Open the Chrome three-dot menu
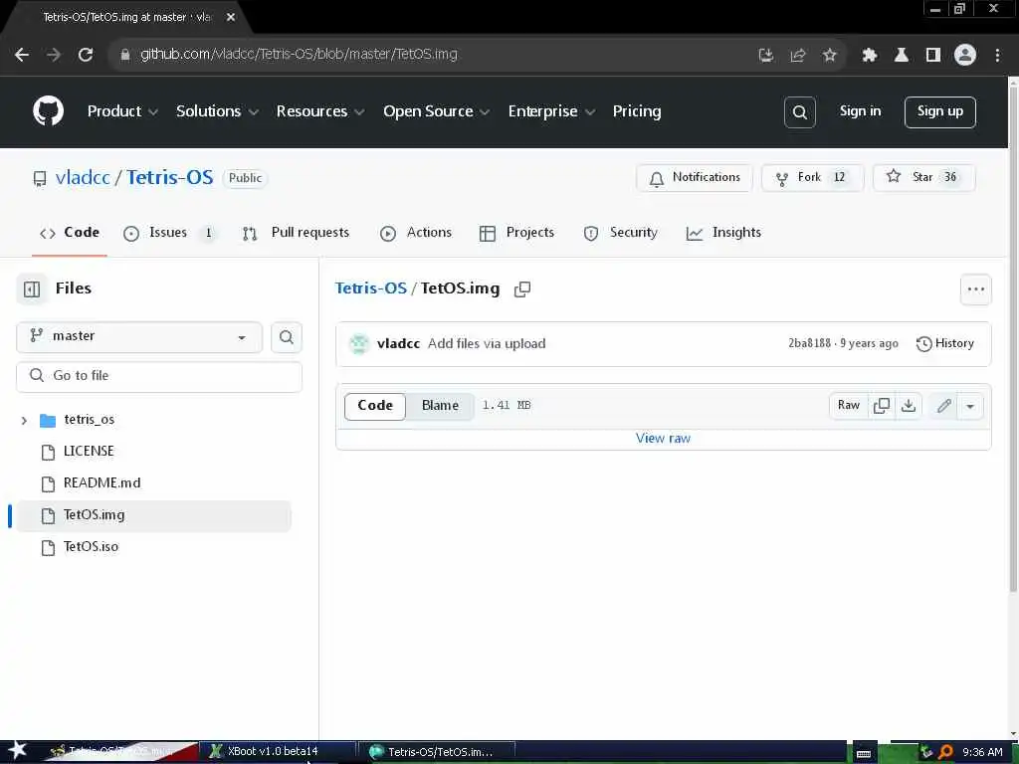This screenshot has width=1019, height=764. (997, 56)
